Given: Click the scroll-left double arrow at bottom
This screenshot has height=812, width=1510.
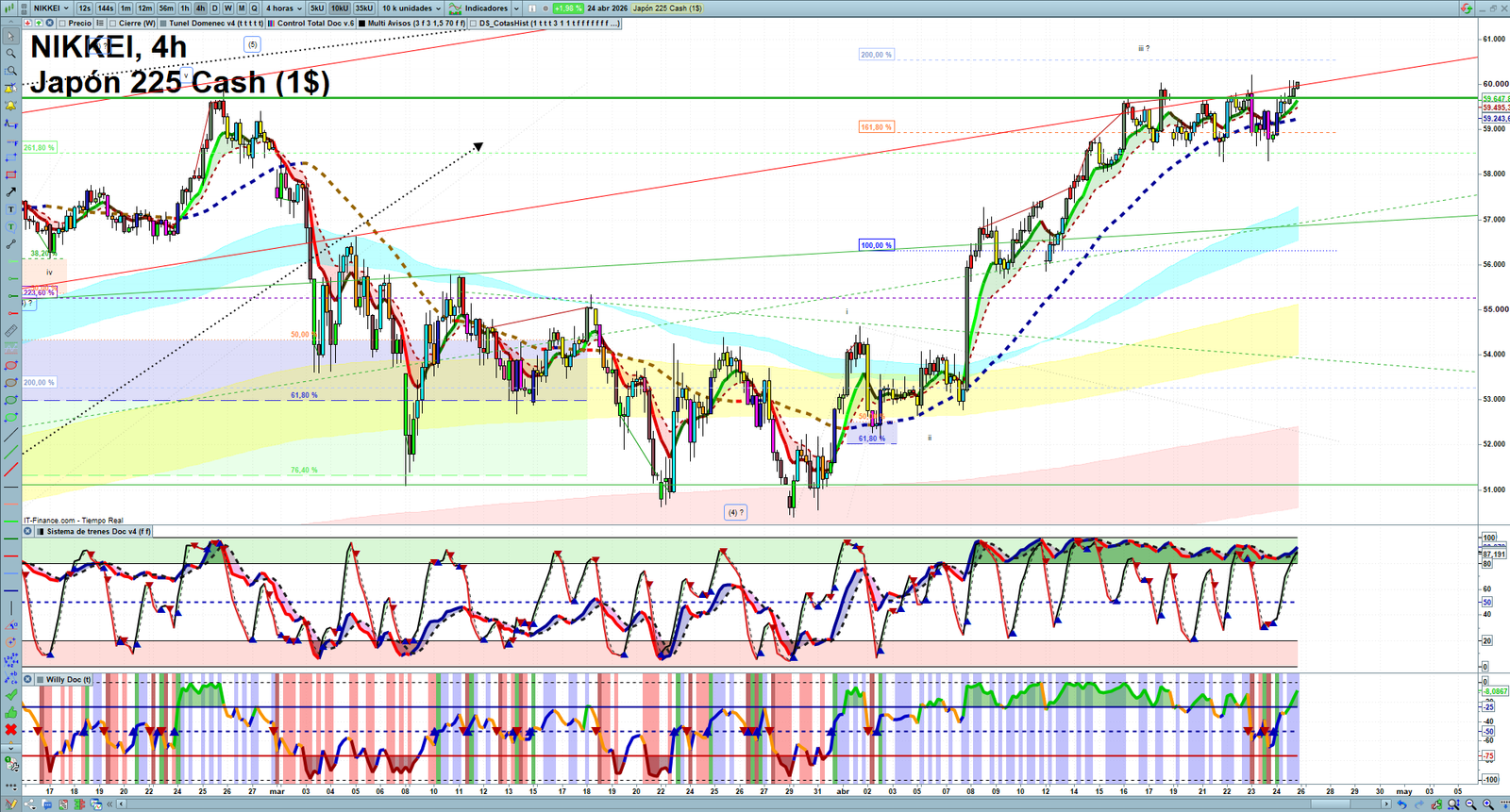Looking at the screenshot, I should [110, 804].
